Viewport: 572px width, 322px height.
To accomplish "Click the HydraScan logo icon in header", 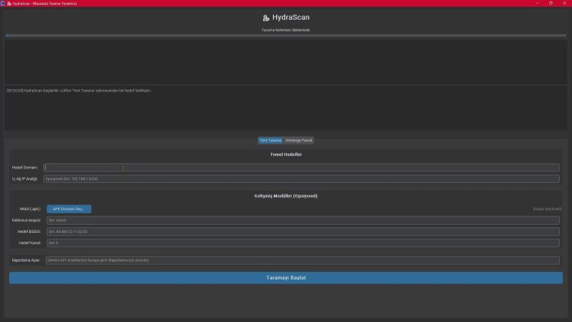I will coord(266,17).
